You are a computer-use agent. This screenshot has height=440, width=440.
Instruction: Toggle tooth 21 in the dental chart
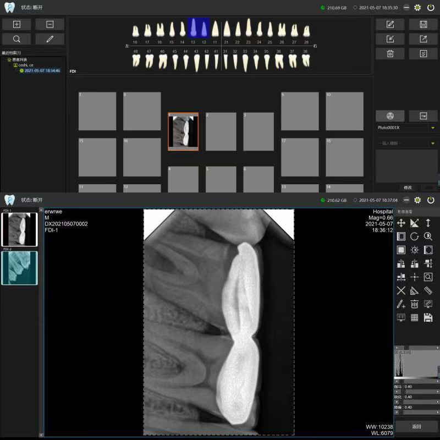point(226,30)
